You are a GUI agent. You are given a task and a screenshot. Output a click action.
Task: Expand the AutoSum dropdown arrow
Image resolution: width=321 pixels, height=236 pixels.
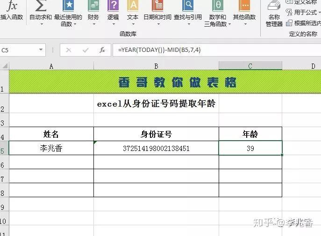(x=42, y=24)
